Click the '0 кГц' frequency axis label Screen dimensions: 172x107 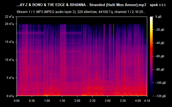point(10,96)
